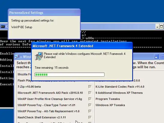This screenshot has width=164, height=123.
Task: Toggle .NET Framework AIO Pack checkbox
Action: click(90, 93)
